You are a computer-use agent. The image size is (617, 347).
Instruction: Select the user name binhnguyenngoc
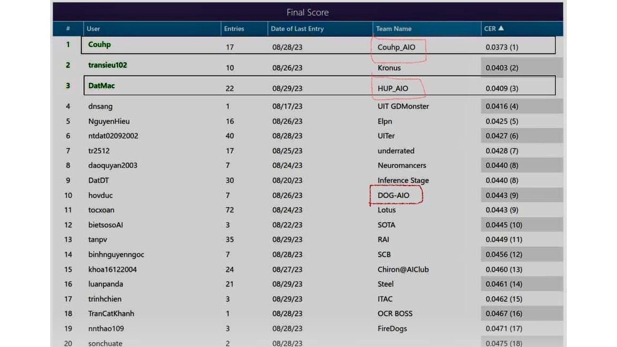click(116, 254)
